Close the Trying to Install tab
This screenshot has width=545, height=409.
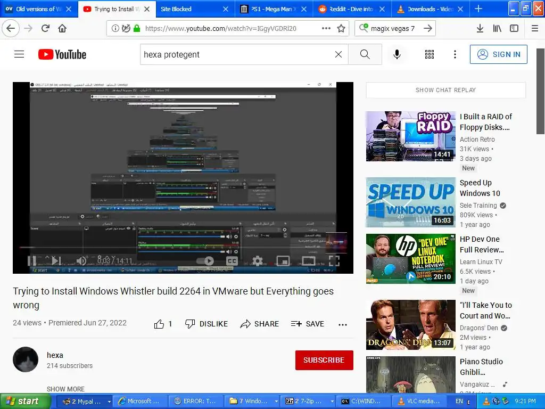[147, 9]
